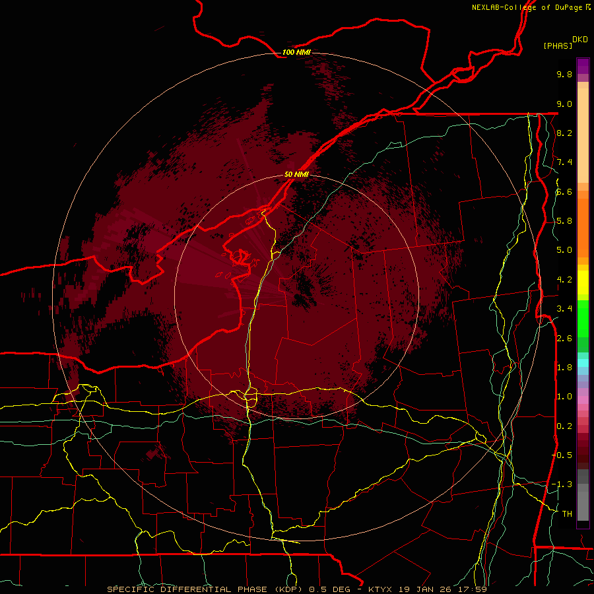Click the 5.0 scale label
Image resolution: width=594 pixels, height=594 pixels.
point(564,250)
